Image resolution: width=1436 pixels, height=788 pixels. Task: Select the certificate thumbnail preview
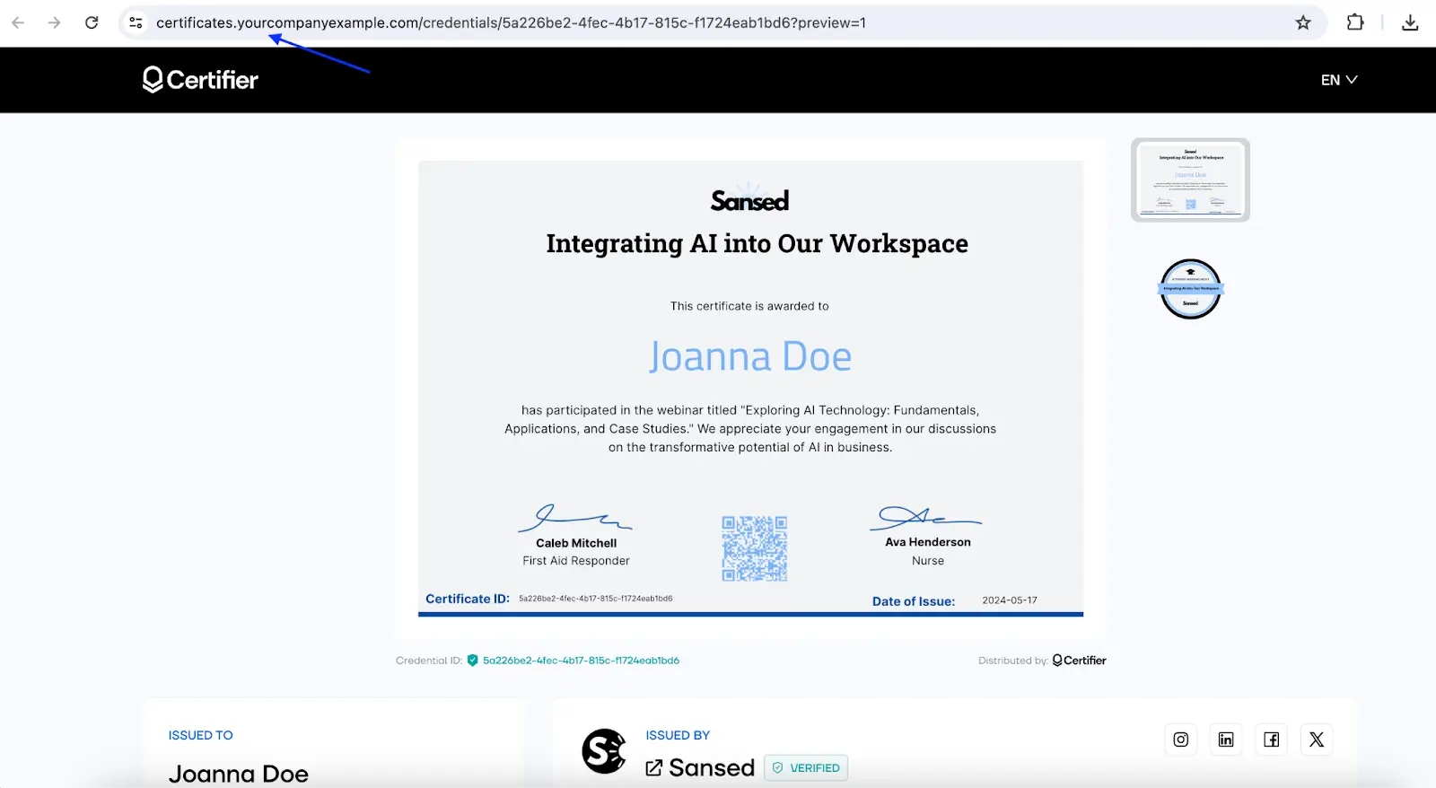1190,180
